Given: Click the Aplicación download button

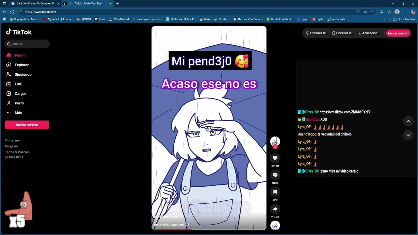Looking at the screenshot, I should [369, 33].
